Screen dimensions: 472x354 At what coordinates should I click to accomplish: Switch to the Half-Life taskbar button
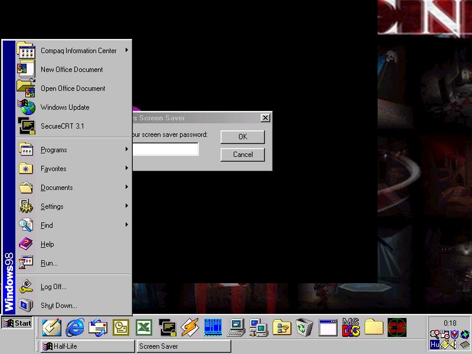(x=87, y=346)
